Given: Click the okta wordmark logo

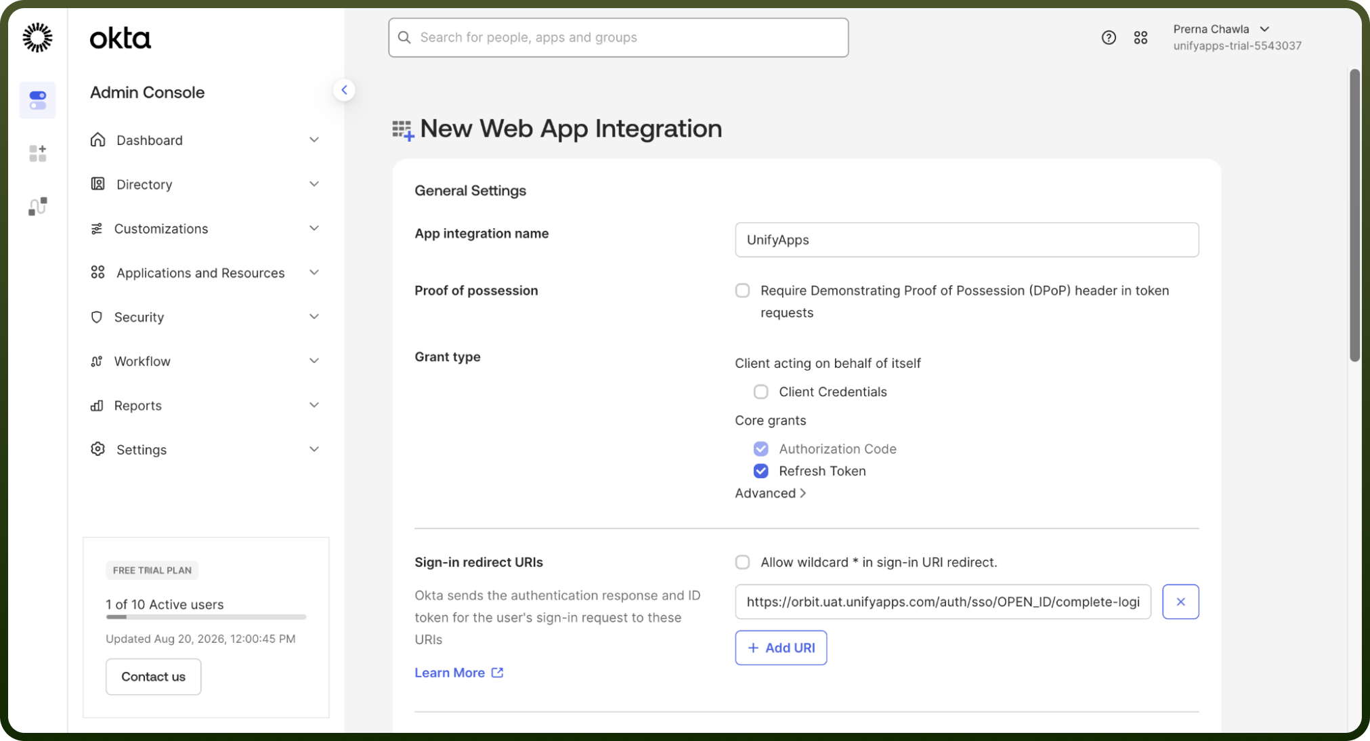Looking at the screenshot, I should tap(121, 39).
